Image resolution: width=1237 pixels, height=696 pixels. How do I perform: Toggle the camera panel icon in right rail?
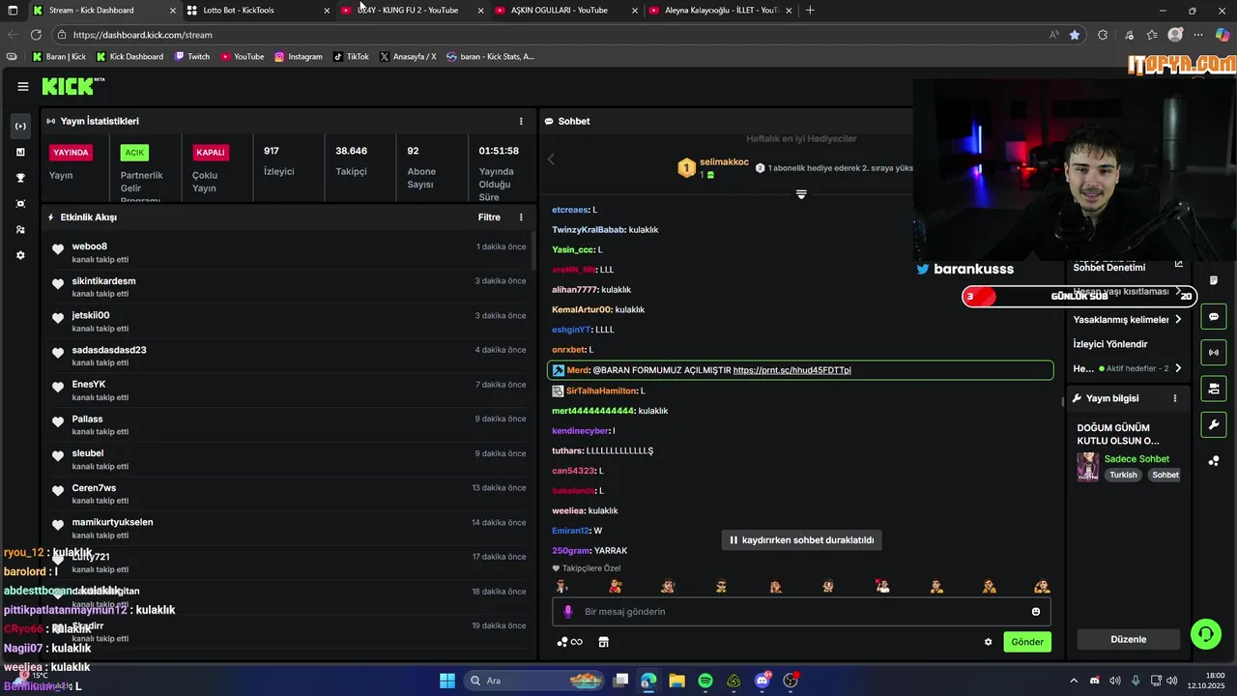pyautogui.click(x=1214, y=389)
